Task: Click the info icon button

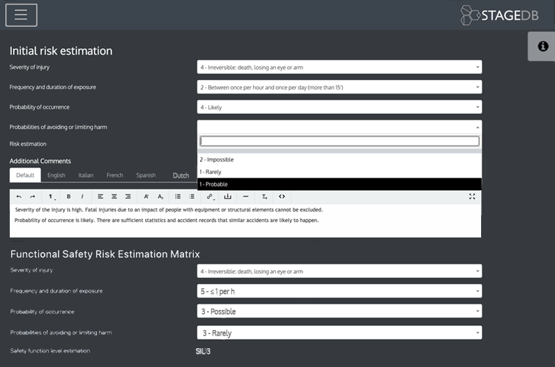Action: coord(542,46)
